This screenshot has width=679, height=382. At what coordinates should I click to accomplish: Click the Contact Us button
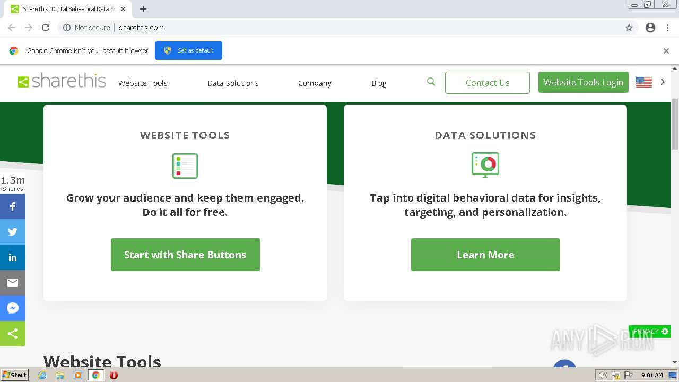tap(488, 83)
